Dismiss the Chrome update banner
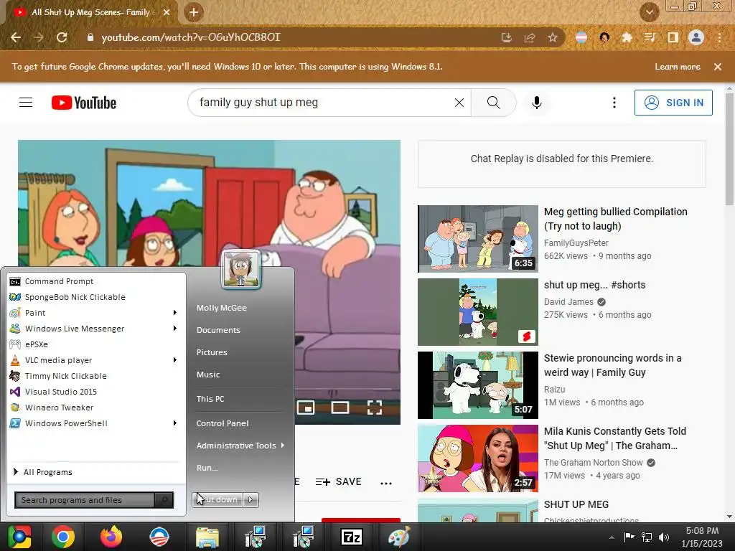Image resolution: width=735 pixels, height=551 pixels. coord(717,67)
